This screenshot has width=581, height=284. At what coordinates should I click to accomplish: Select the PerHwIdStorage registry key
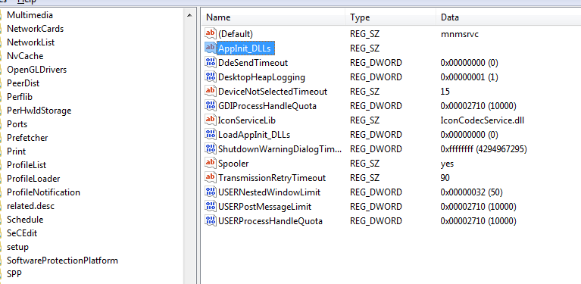tap(39, 111)
